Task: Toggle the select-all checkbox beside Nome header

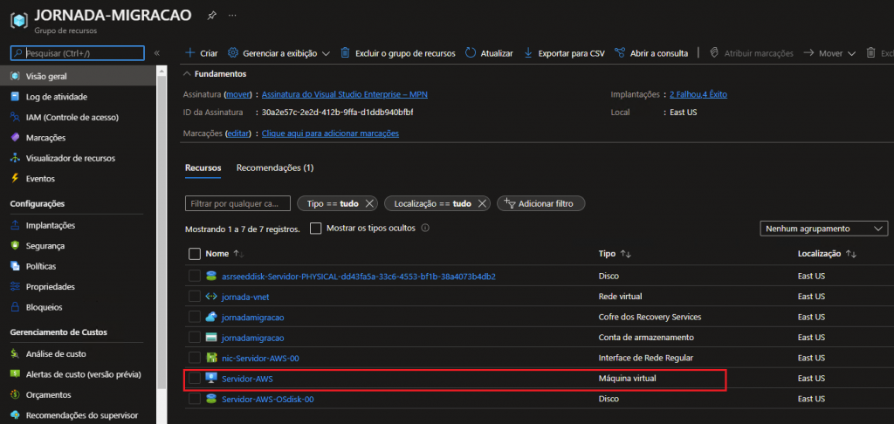Action: (195, 254)
